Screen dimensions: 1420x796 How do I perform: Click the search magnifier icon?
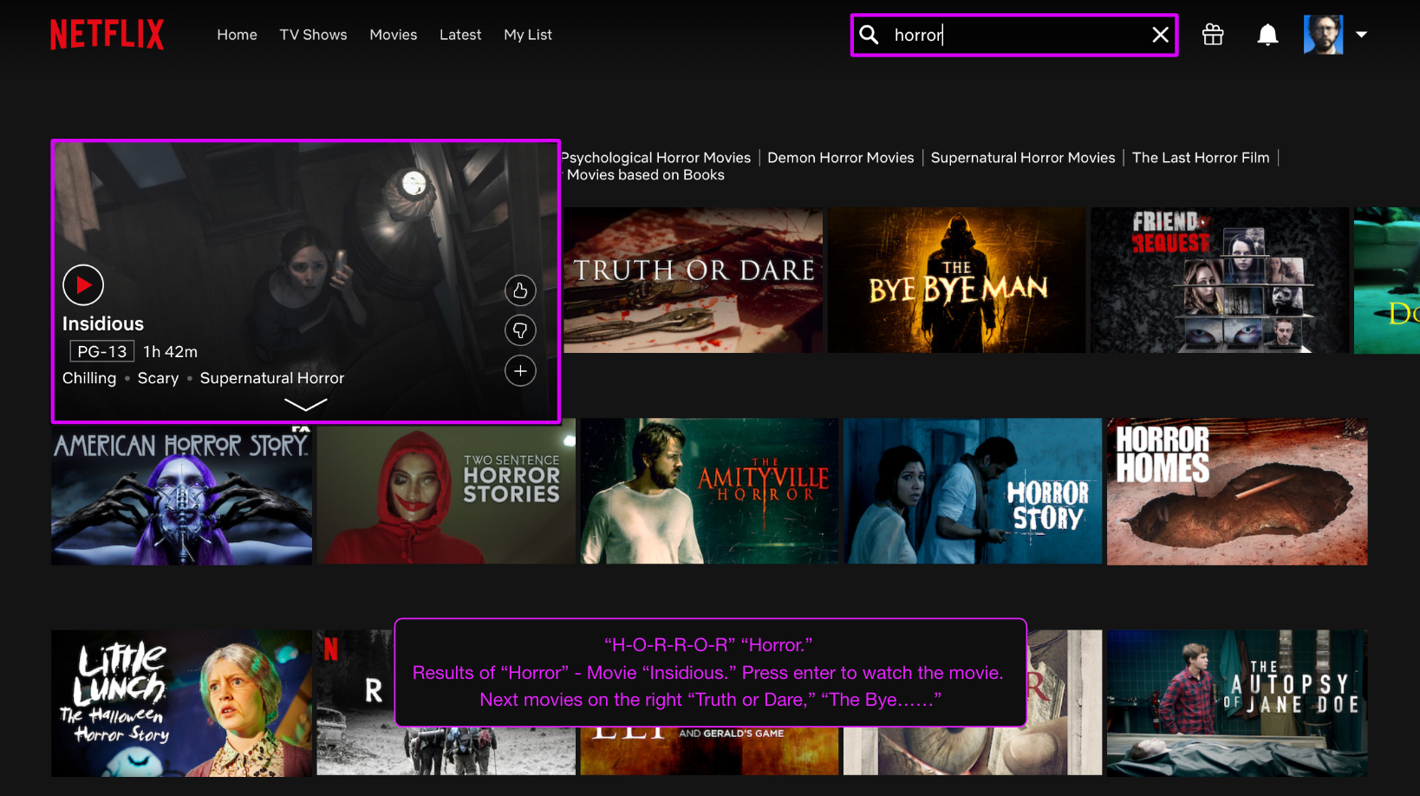coord(869,35)
